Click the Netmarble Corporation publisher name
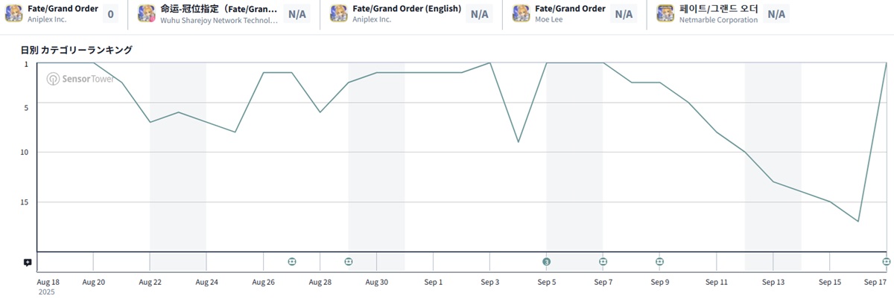This screenshot has height=299, width=894. click(718, 20)
